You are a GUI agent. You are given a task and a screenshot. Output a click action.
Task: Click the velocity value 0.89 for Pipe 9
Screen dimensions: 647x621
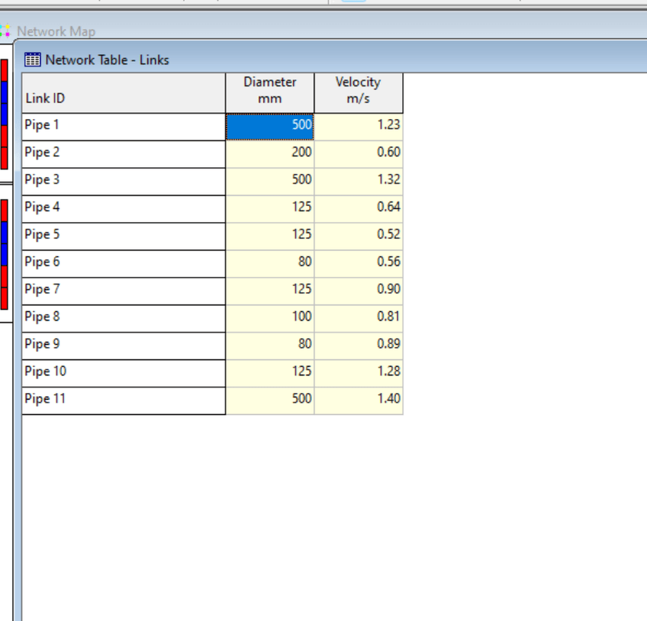358,345
